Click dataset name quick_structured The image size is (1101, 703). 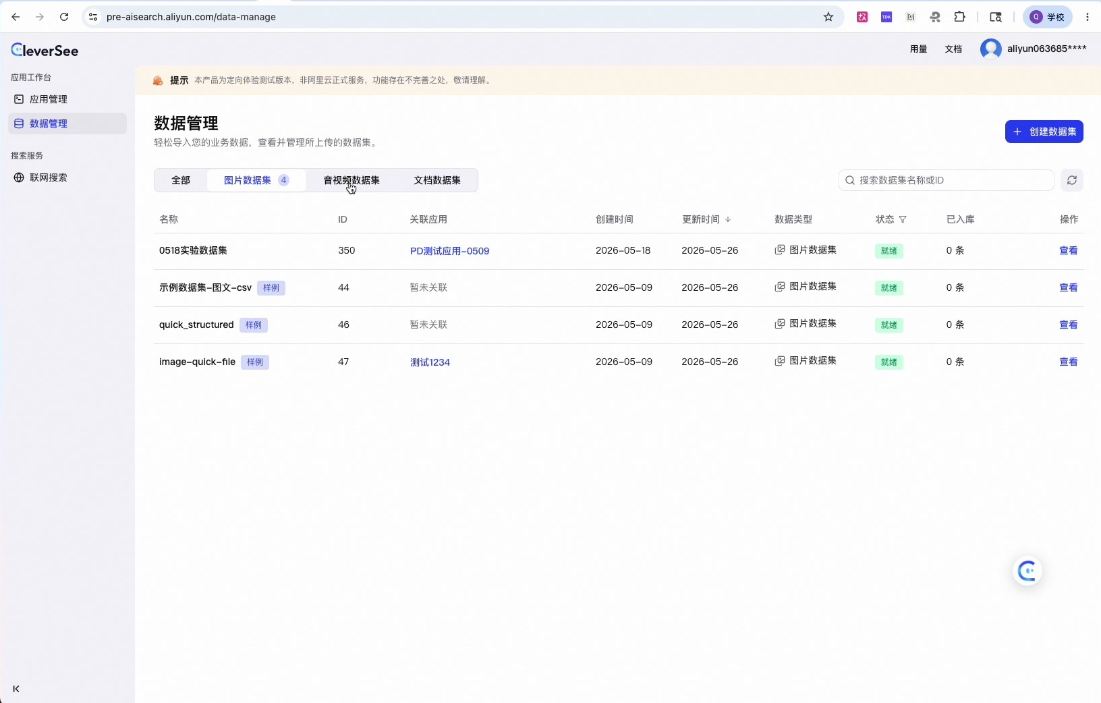196,325
